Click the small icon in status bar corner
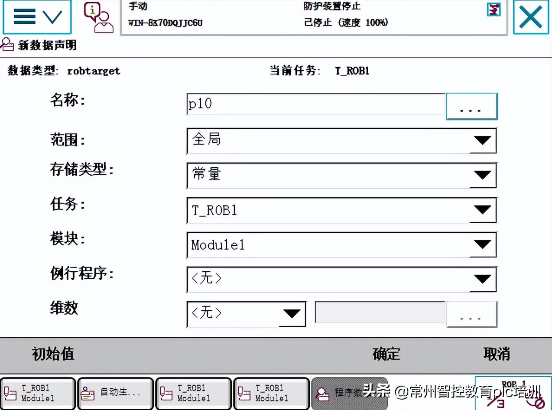This screenshot has width=552, height=410. pyautogui.click(x=494, y=9)
